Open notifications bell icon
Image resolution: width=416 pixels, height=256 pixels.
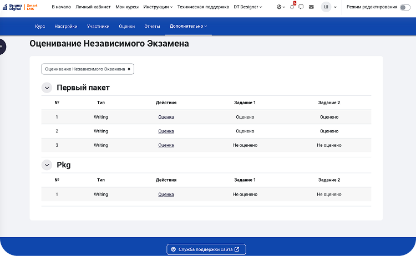292,7
